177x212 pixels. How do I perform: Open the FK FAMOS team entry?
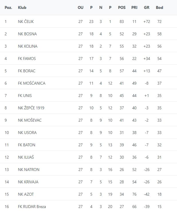click(x=27, y=59)
